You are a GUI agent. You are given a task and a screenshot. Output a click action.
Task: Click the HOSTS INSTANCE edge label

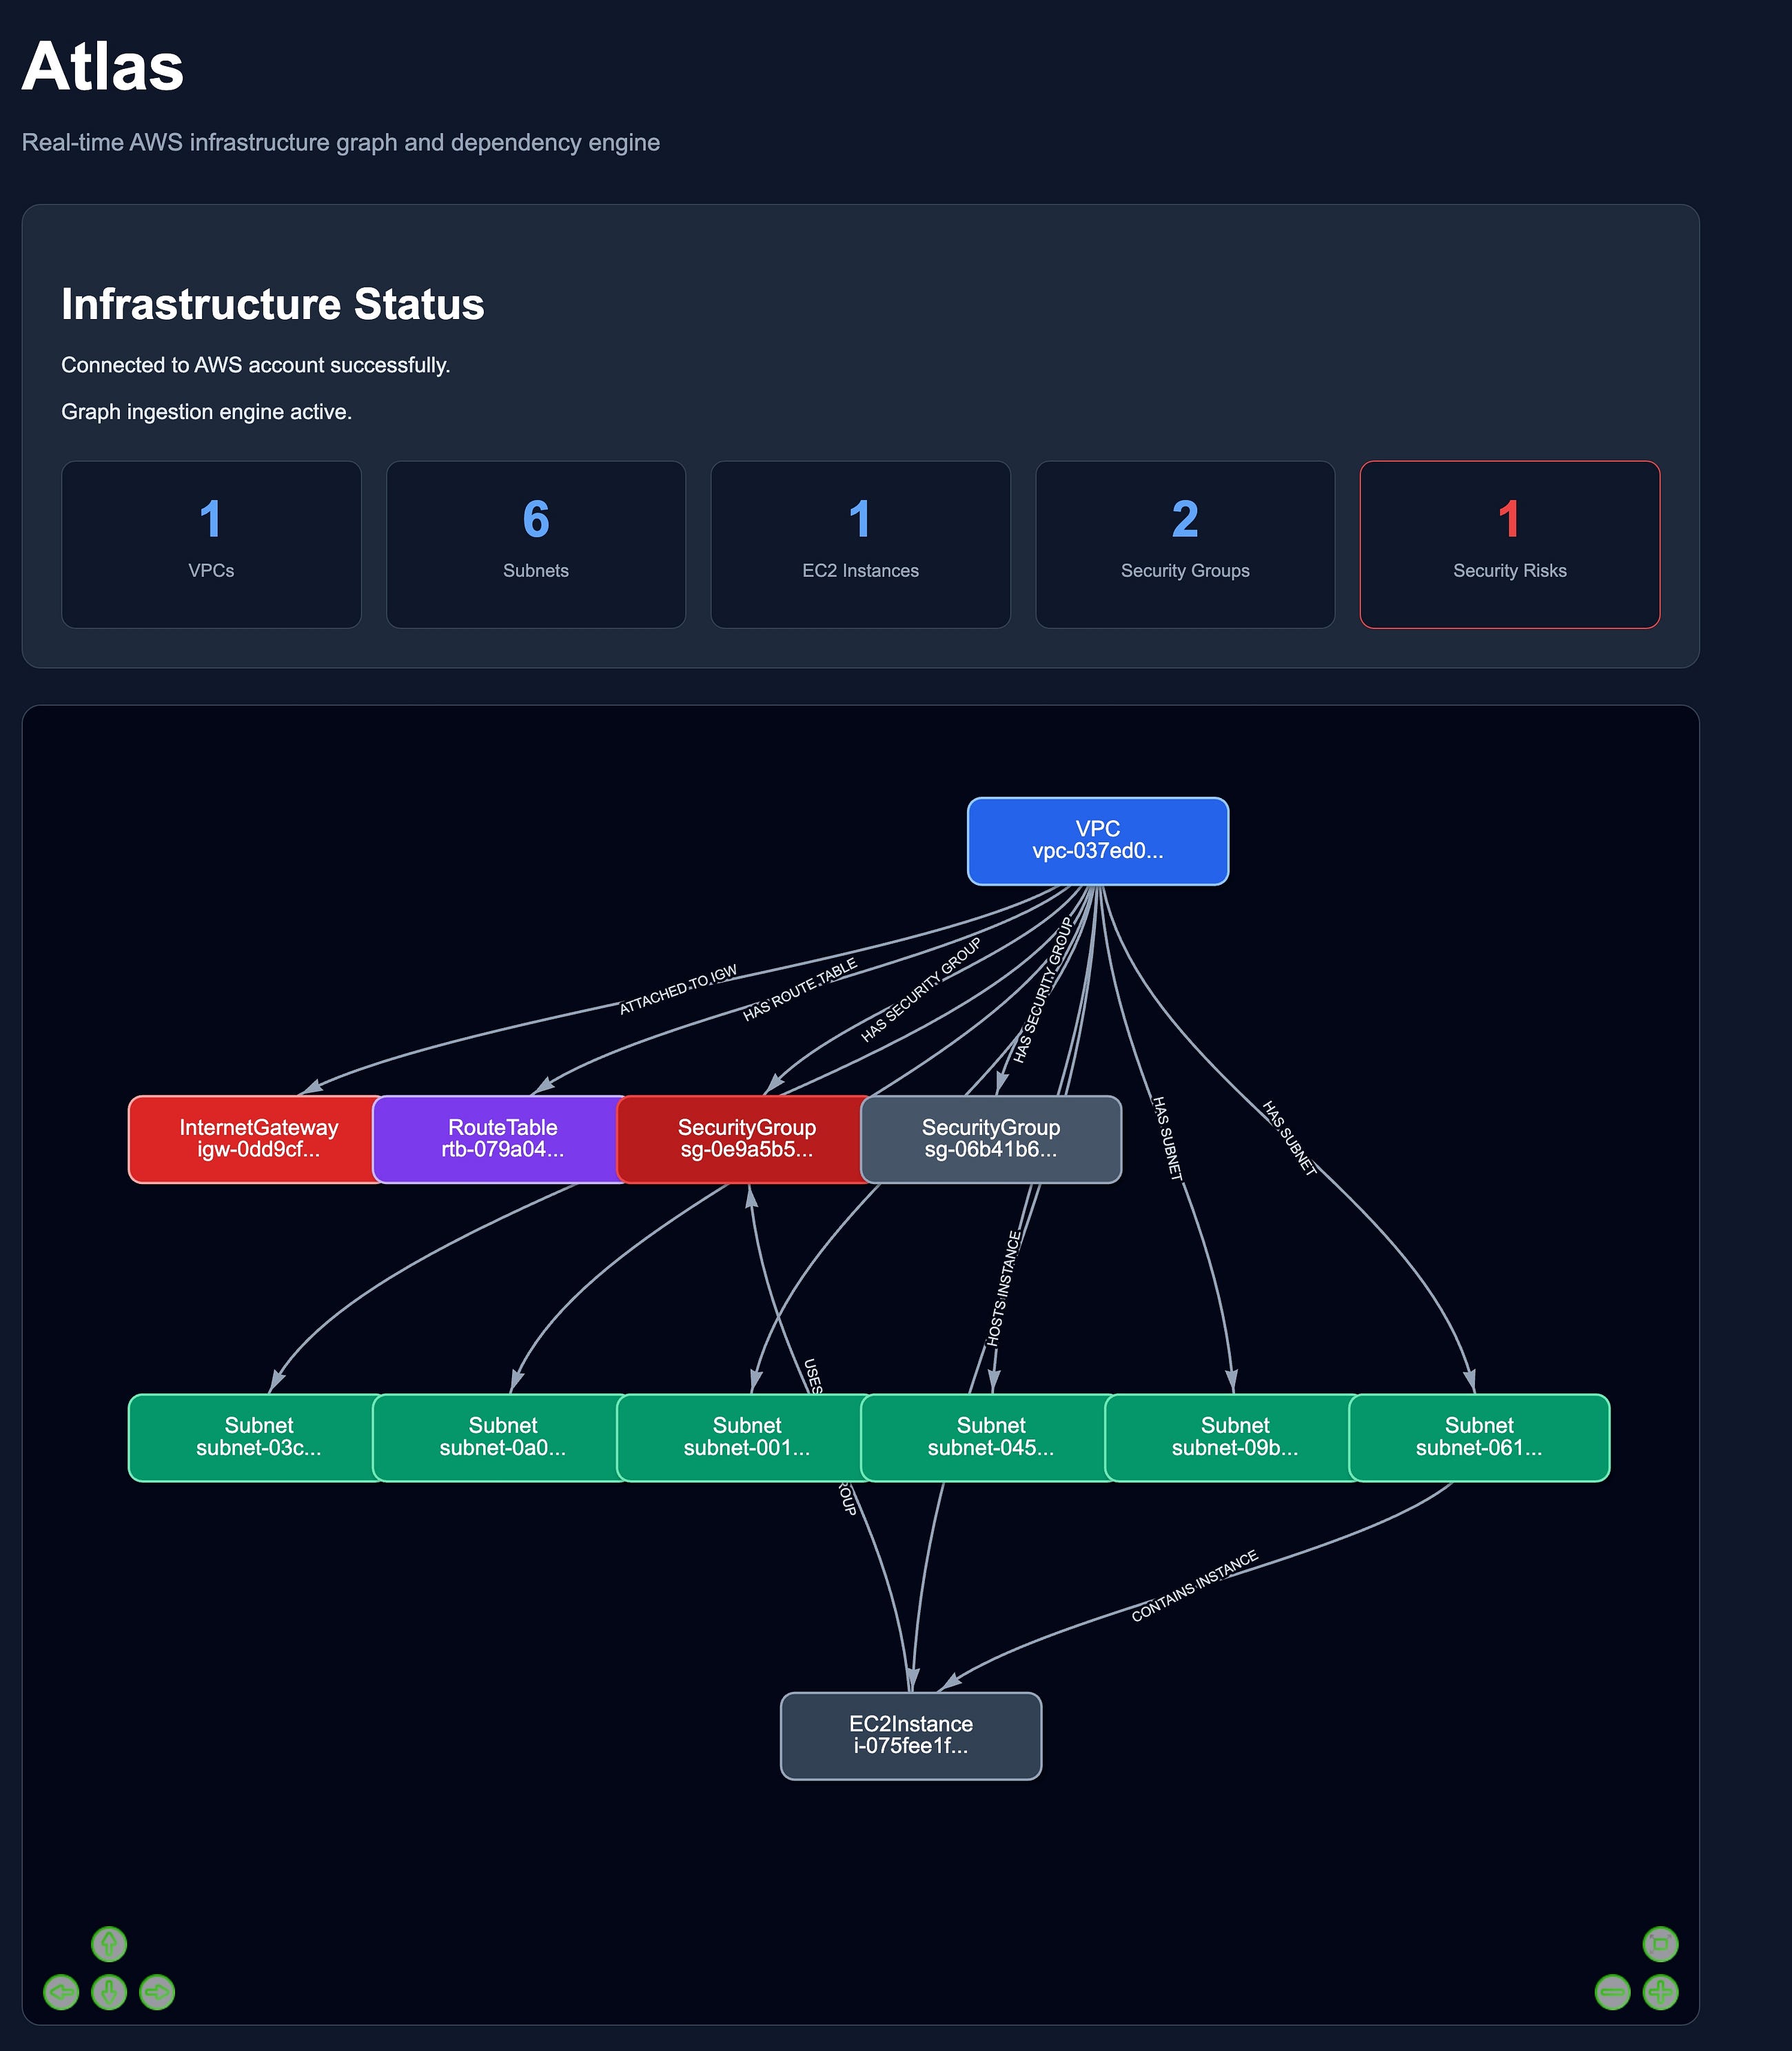(x=1004, y=1288)
